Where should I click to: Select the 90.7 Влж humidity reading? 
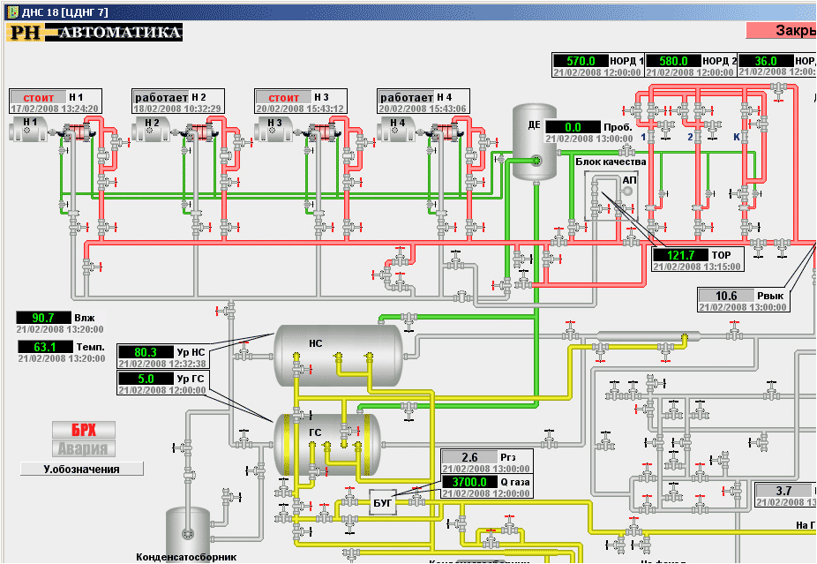43,318
